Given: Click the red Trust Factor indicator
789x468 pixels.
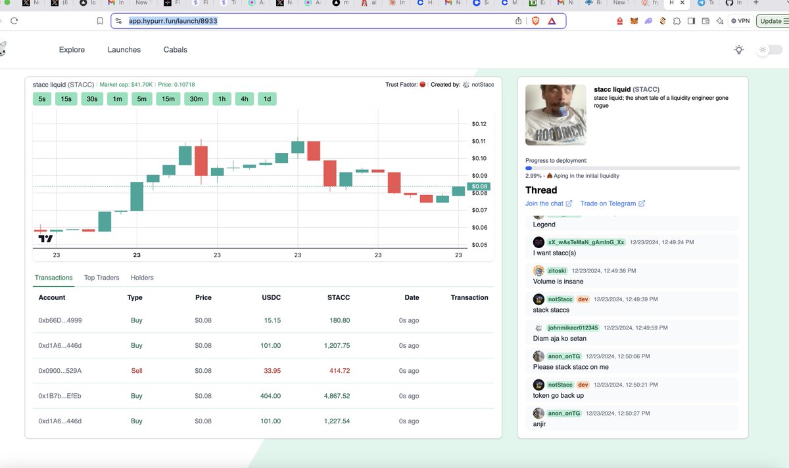Looking at the screenshot, I should (422, 85).
